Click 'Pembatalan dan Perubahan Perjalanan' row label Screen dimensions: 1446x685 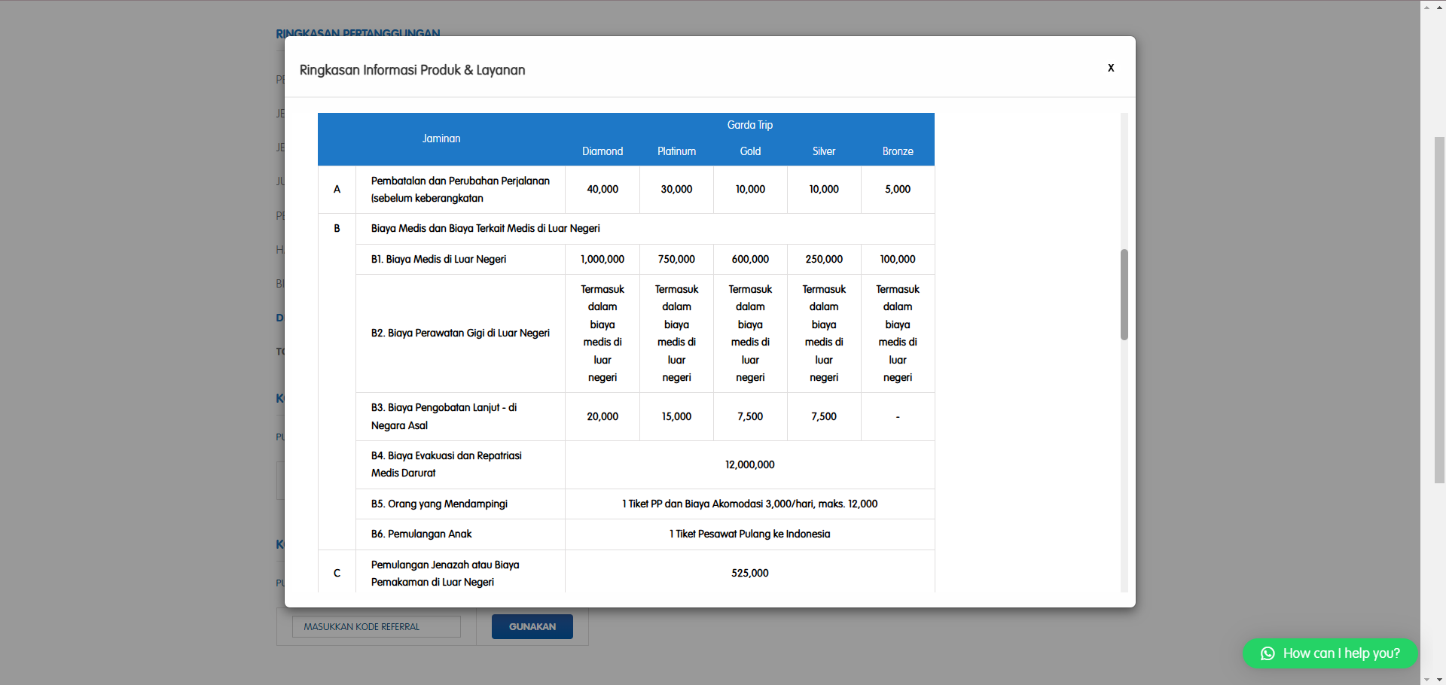tap(460, 190)
